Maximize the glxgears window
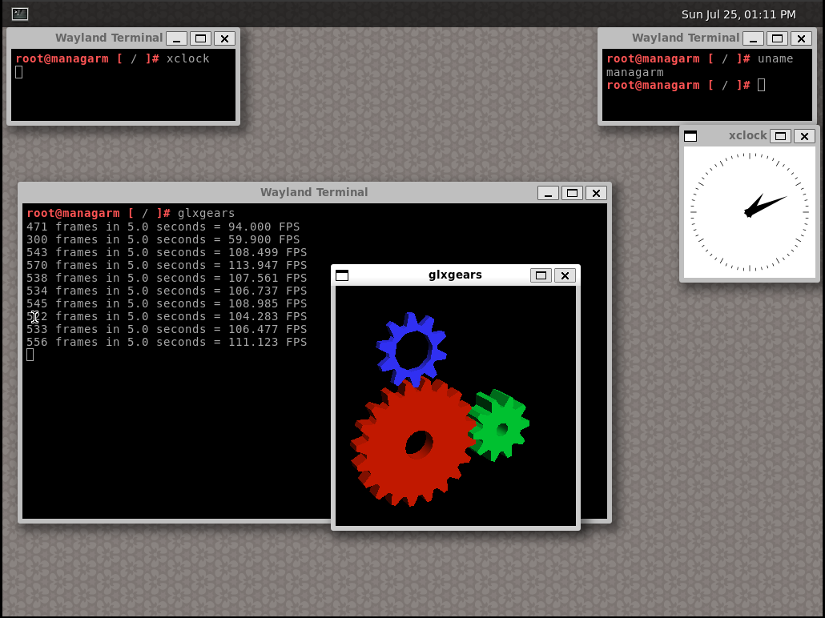This screenshot has width=825, height=618. pos(541,275)
